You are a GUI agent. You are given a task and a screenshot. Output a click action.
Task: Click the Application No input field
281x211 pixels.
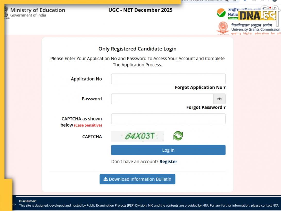(x=168, y=79)
